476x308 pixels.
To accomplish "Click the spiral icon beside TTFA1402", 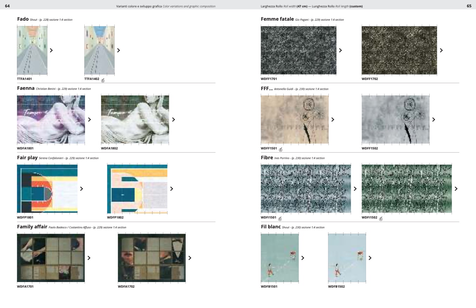I will coord(103,80).
